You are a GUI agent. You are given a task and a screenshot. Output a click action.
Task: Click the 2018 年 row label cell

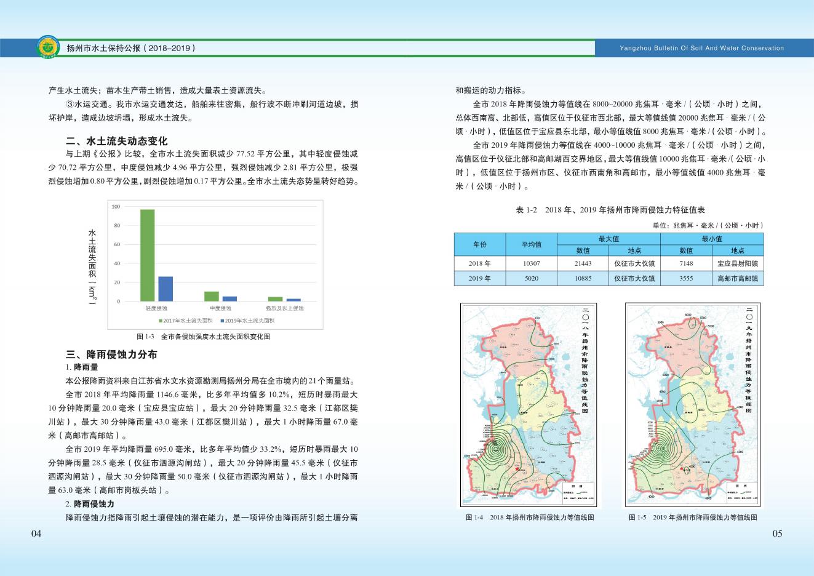[x=480, y=263]
